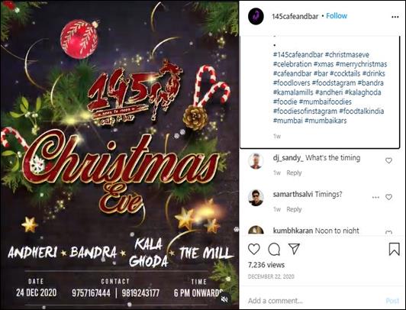The image size is (406, 310).
Task: Like the post with heart icon
Action: point(253,249)
